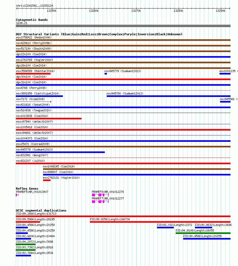Open the PRAMEF7|NM_001012277 gene label

(108, 198)
